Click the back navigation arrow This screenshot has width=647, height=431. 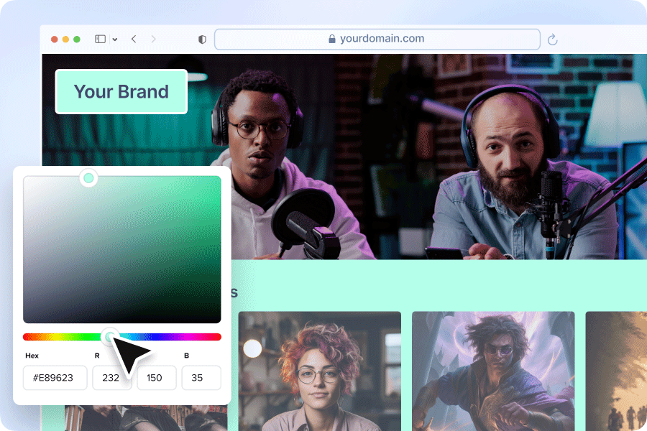(133, 40)
